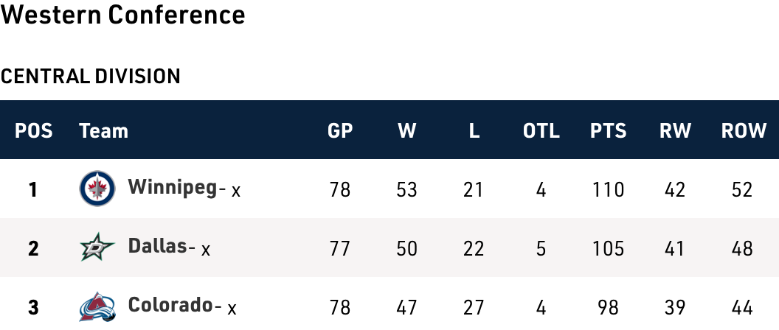The height and width of the screenshot is (330, 779).
Task: Sort by the ROW column header
Action: tap(744, 131)
